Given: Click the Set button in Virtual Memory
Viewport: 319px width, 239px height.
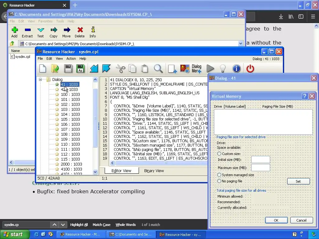Looking at the screenshot, I should pos(298,181).
